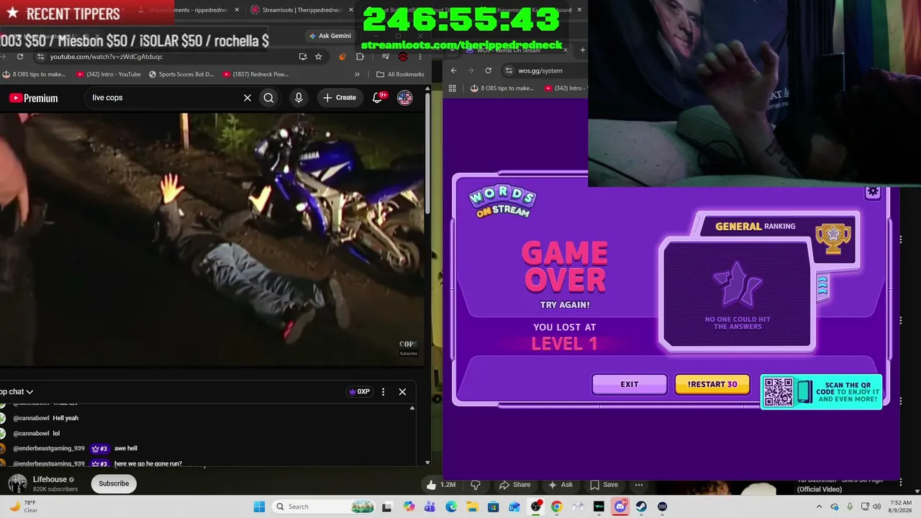The height and width of the screenshot is (518, 921).
Task: Click the COPS video player
Action: (x=212, y=239)
